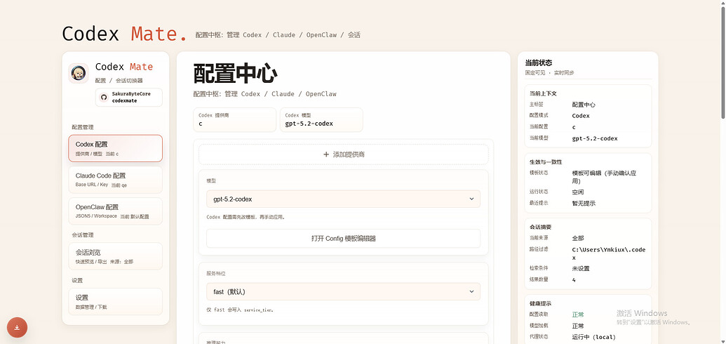The height and width of the screenshot is (344, 726).
Task: Click the 模型加载 value 正常
Action: [578, 326]
